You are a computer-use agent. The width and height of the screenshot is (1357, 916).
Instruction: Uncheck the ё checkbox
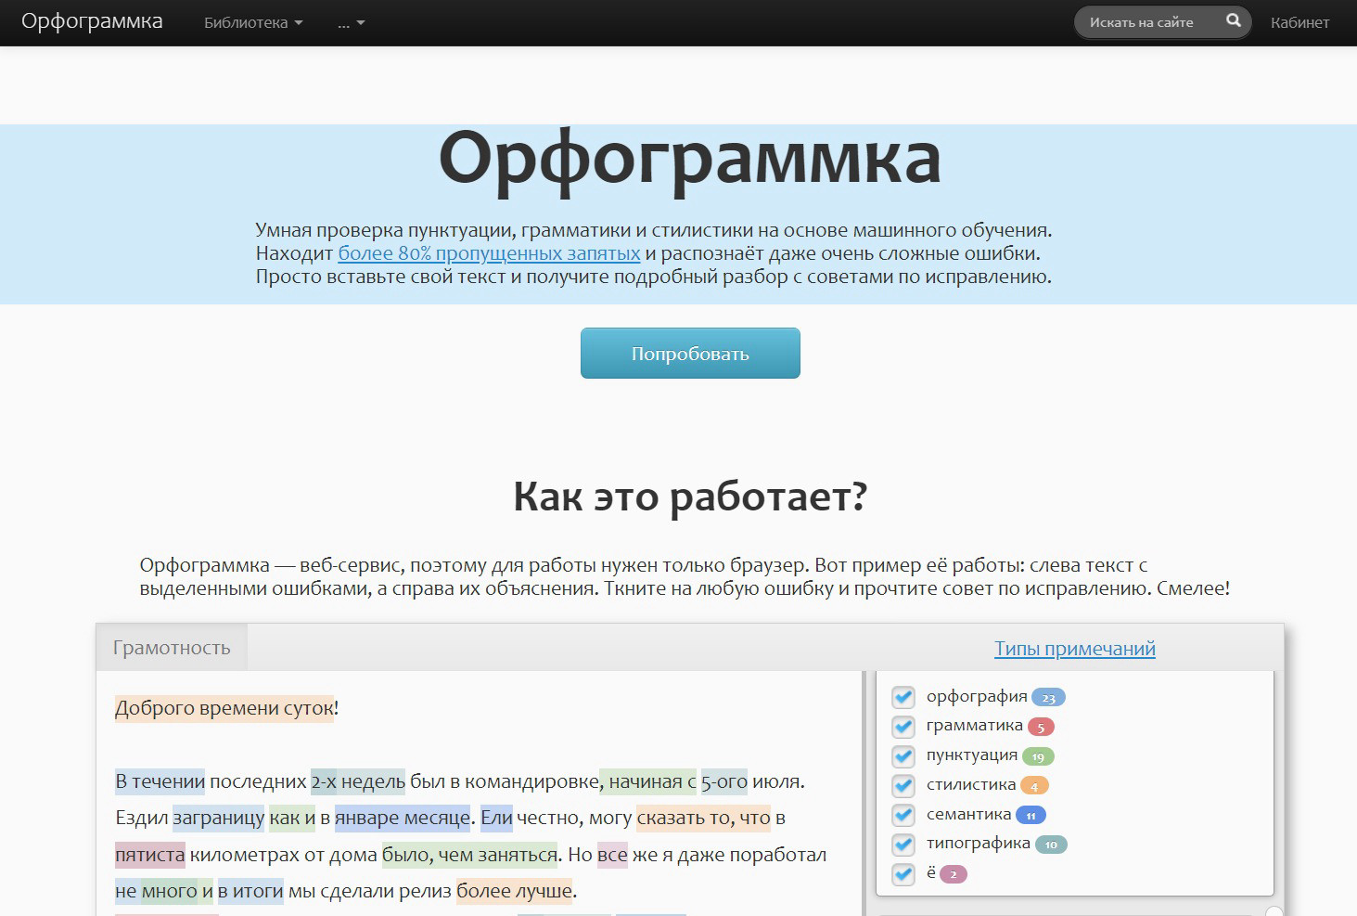[903, 874]
